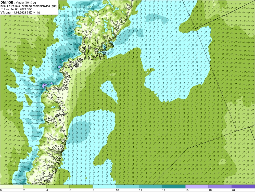
Task: Click the 6–8 m/s olive green legend swatch
Action: coord(81,186)
